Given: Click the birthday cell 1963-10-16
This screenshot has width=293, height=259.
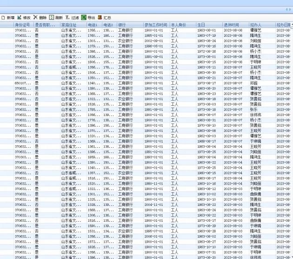Looking at the screenshot, I should pyautogui.click(x=206, y=184).
